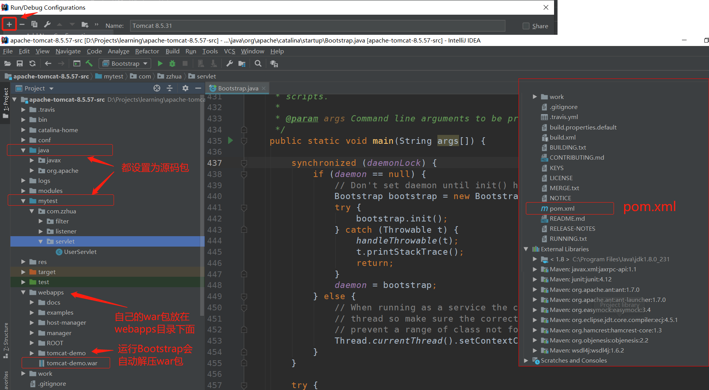Synchronize refresh icon in main toolbar
The height and width of the screenshot is (390, 709).
pos(32,63)
